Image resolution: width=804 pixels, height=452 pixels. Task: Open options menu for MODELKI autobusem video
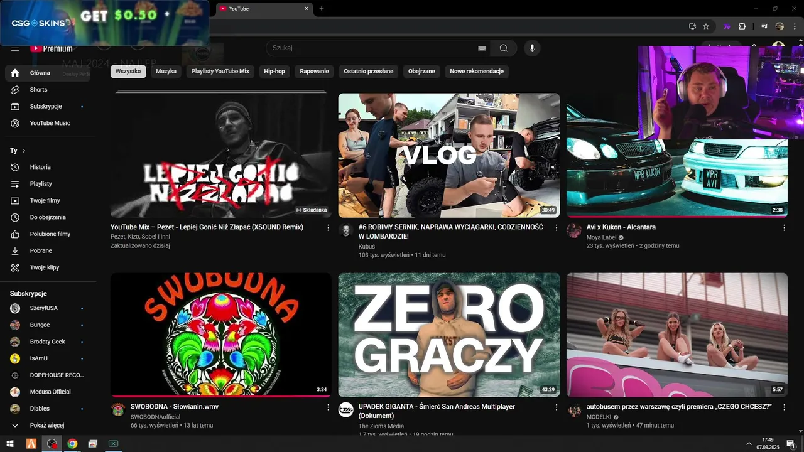(784, 407)
